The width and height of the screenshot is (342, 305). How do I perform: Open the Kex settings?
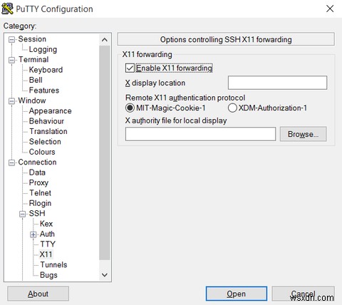(x=46, y=224)
